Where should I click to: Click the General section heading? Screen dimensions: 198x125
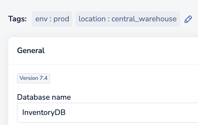point(31,51)
